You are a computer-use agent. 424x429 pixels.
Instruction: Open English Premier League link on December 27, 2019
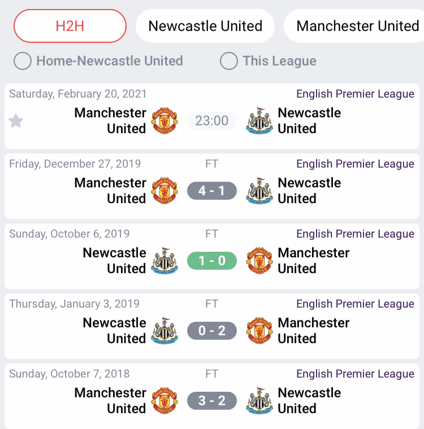pos(355,164)
